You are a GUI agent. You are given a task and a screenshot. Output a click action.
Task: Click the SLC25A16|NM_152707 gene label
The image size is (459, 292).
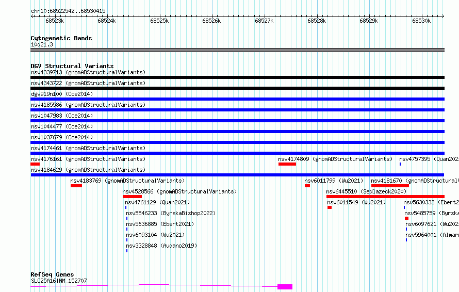pos(59,281)
